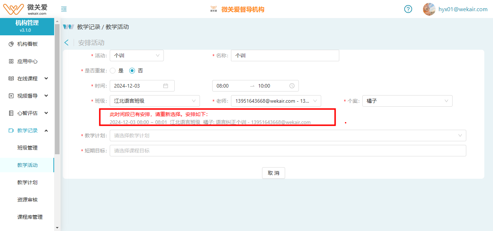Go back using the left arrow icon
493x231 pixels.
[66, 43]
